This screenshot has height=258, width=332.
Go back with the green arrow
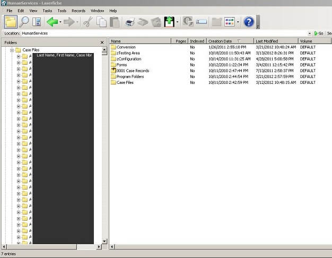coord(52,22)
